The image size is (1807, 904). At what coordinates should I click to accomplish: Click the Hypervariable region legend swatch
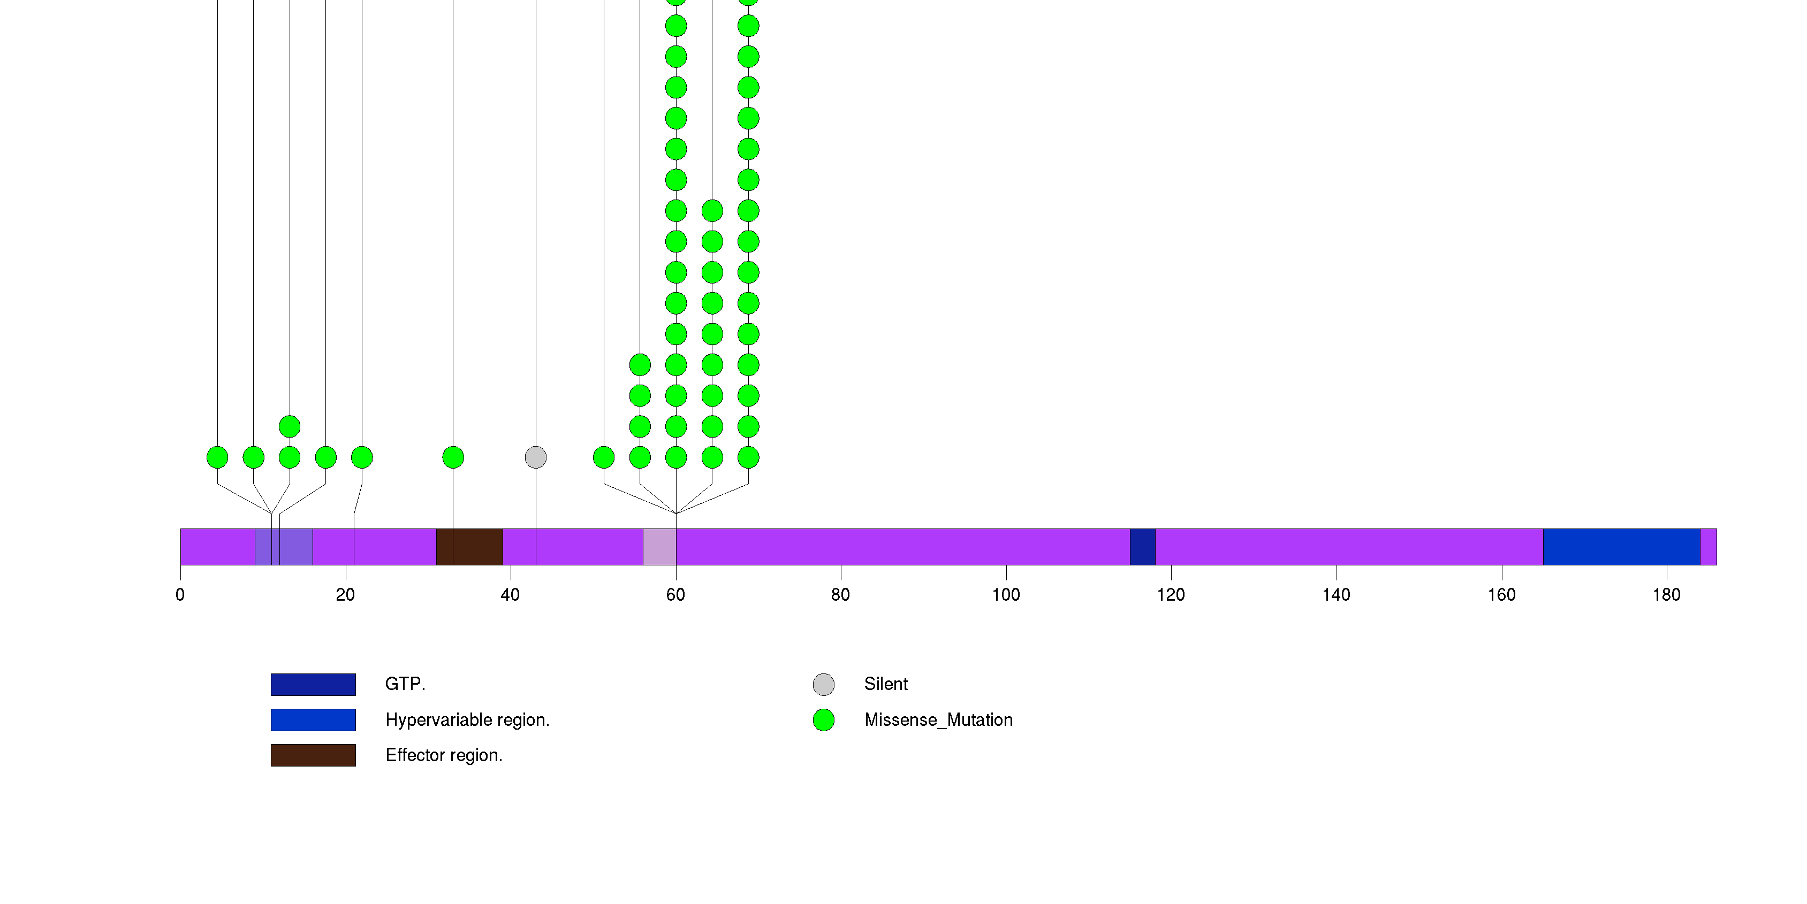click(313, 719)
